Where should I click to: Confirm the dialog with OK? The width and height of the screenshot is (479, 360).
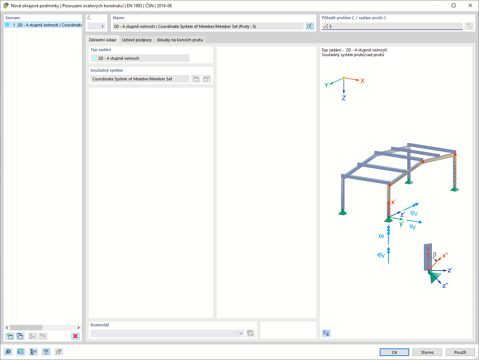click(x=394, y=352)
